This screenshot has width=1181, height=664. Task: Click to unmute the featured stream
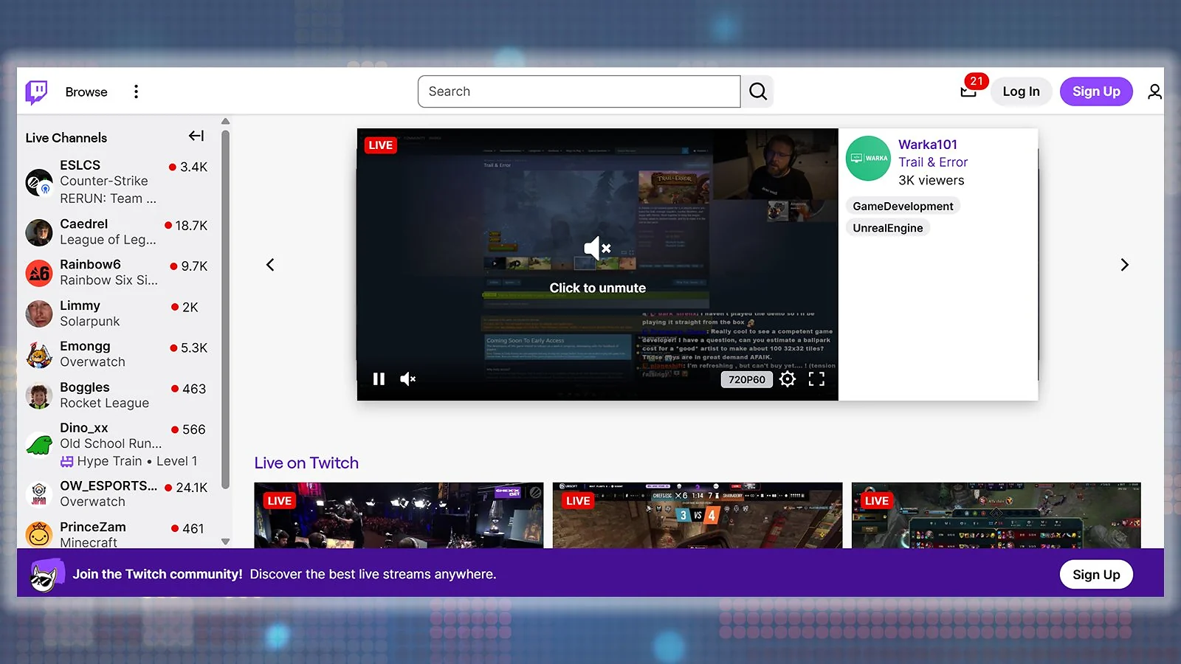pos(597,265)
